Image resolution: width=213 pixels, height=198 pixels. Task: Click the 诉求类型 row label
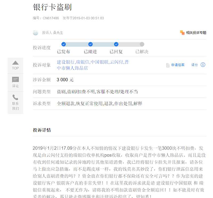(x=42, y=104)
